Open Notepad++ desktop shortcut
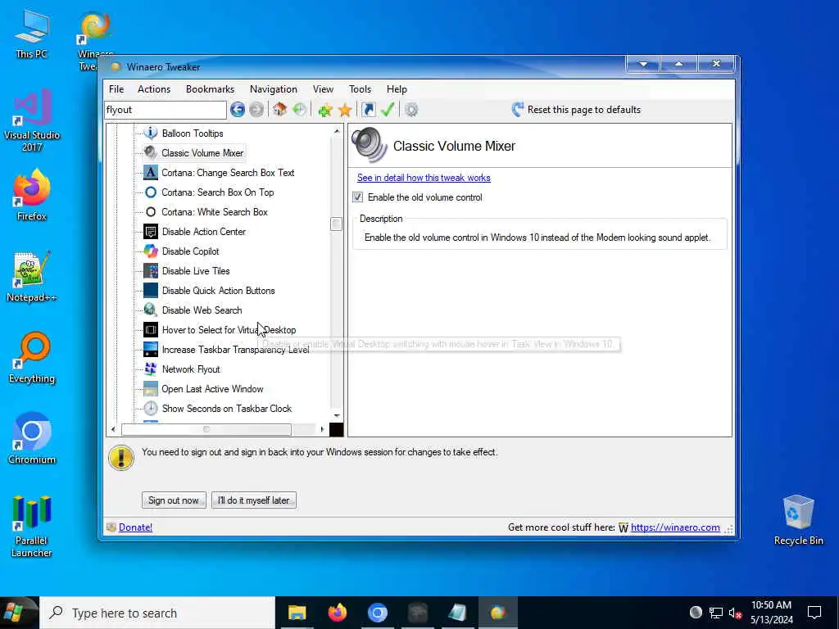This screenshot has height=629, width=839. 32,277
